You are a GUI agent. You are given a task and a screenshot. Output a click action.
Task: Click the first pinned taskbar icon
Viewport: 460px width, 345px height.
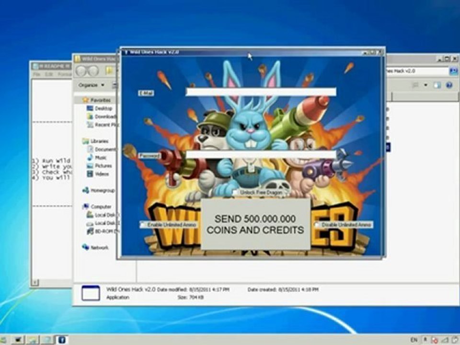click(18, 340)
